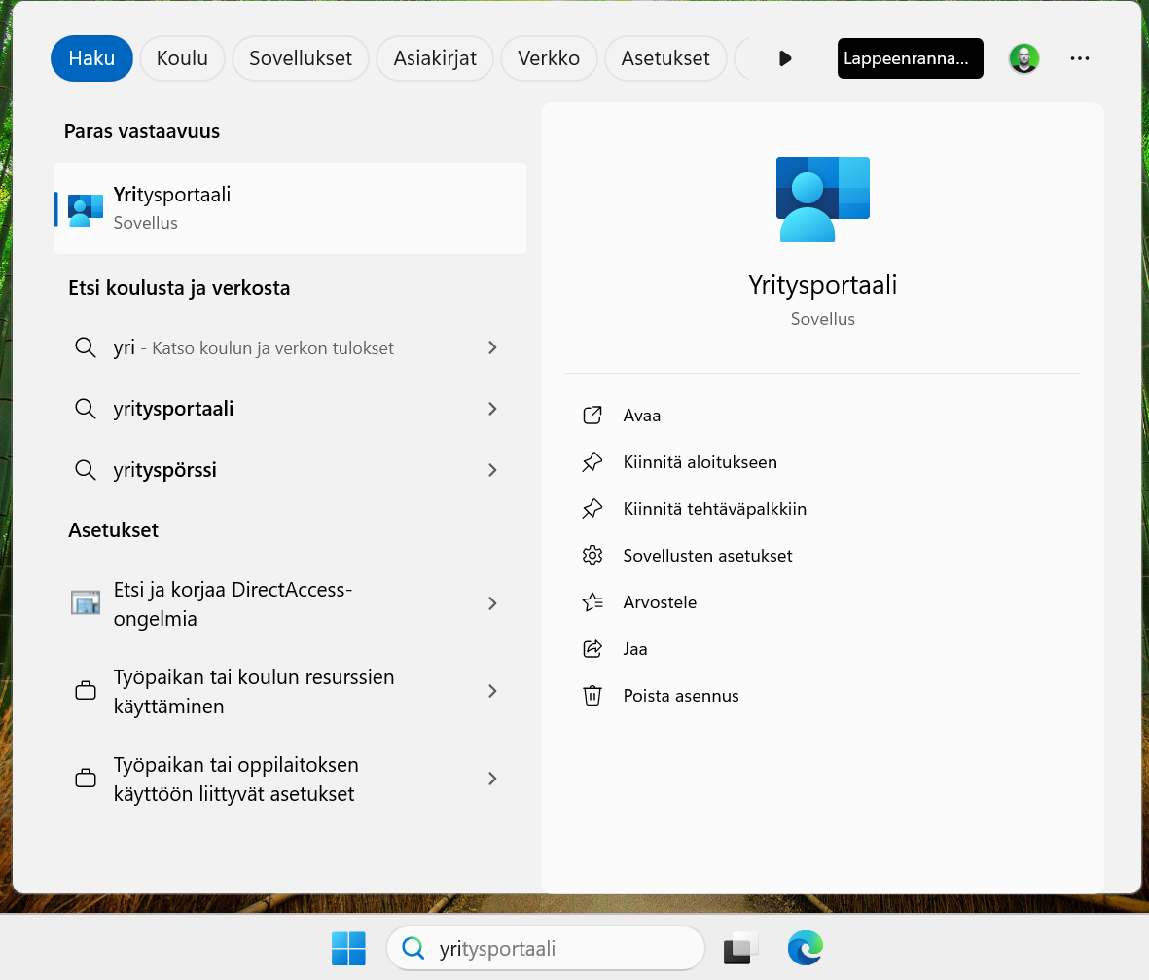
Task: Expand the DirectAccess-ongelmia result chevron
Action: pyautogui.click(x=492, y=603)
